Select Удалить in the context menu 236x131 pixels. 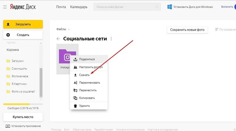89,106
